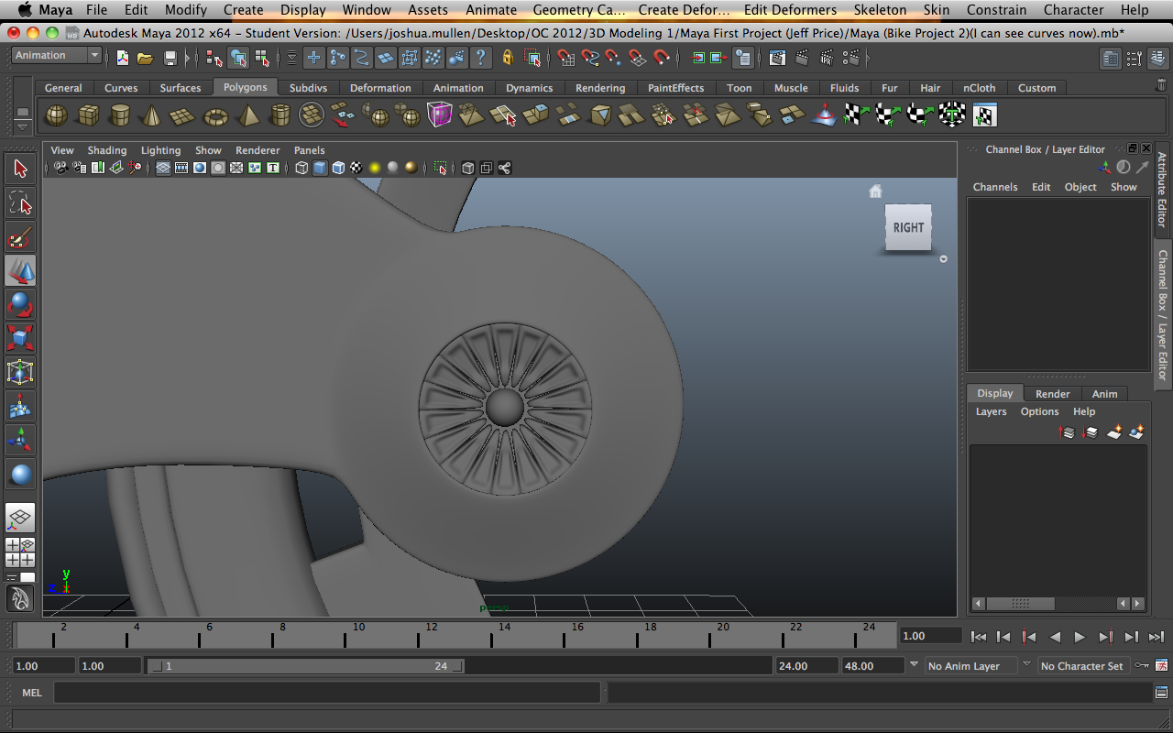Open Maya help with the question mark icon
The height and width of the screenshot is (733, 1173).
479,57
